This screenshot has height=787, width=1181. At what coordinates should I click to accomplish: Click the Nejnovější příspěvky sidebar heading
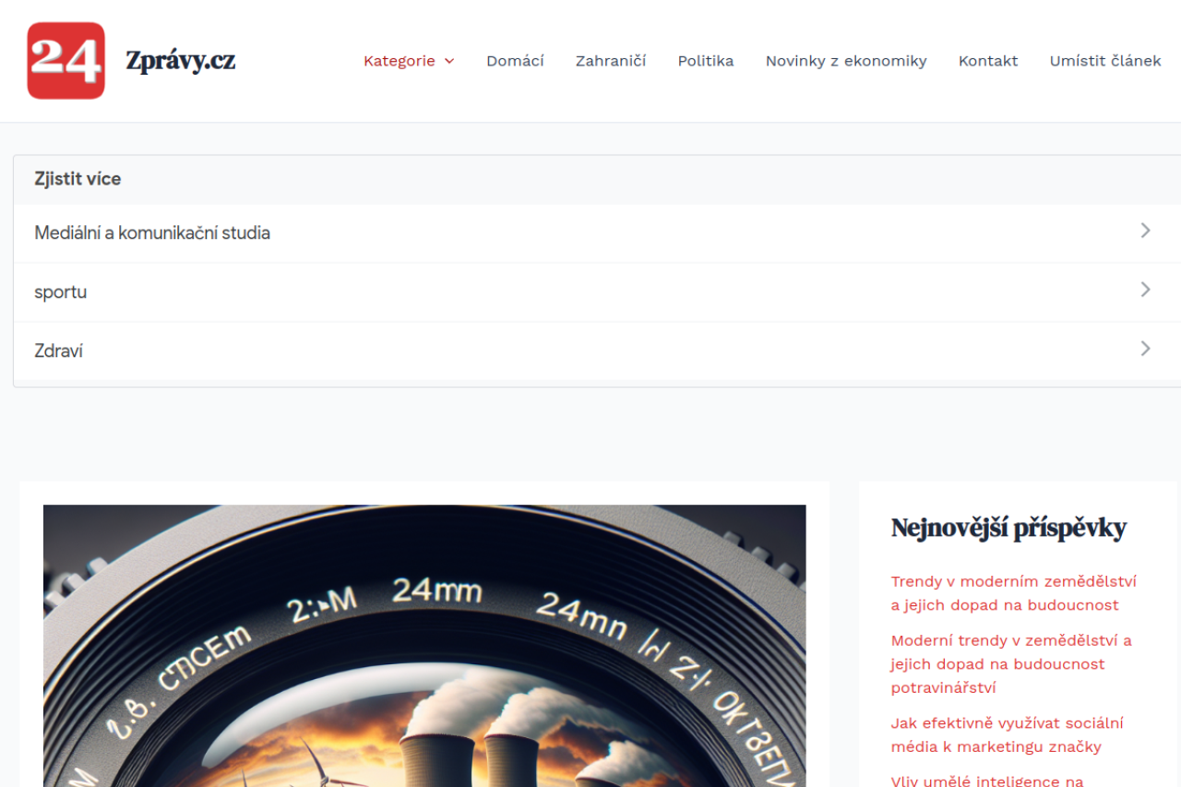pyautogui.click(x=1008, y=528)
